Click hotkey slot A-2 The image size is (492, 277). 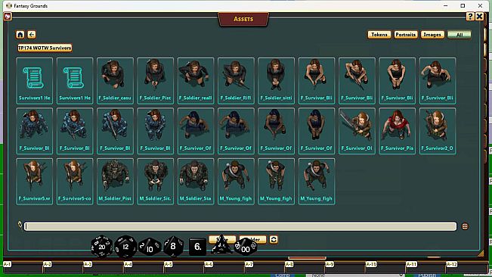[63, 267]
